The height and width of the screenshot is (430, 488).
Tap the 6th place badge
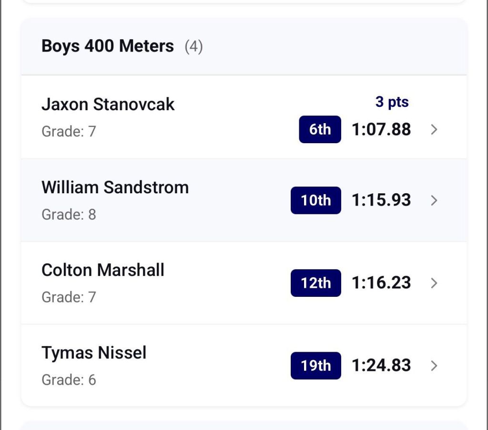[320, 129]
